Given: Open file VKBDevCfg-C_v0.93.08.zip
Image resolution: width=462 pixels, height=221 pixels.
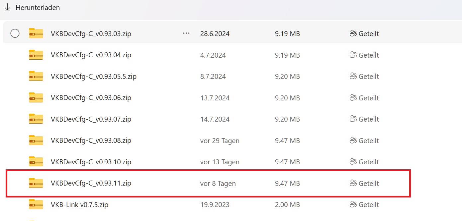Looking at the screenshot, I should point(91,140).
